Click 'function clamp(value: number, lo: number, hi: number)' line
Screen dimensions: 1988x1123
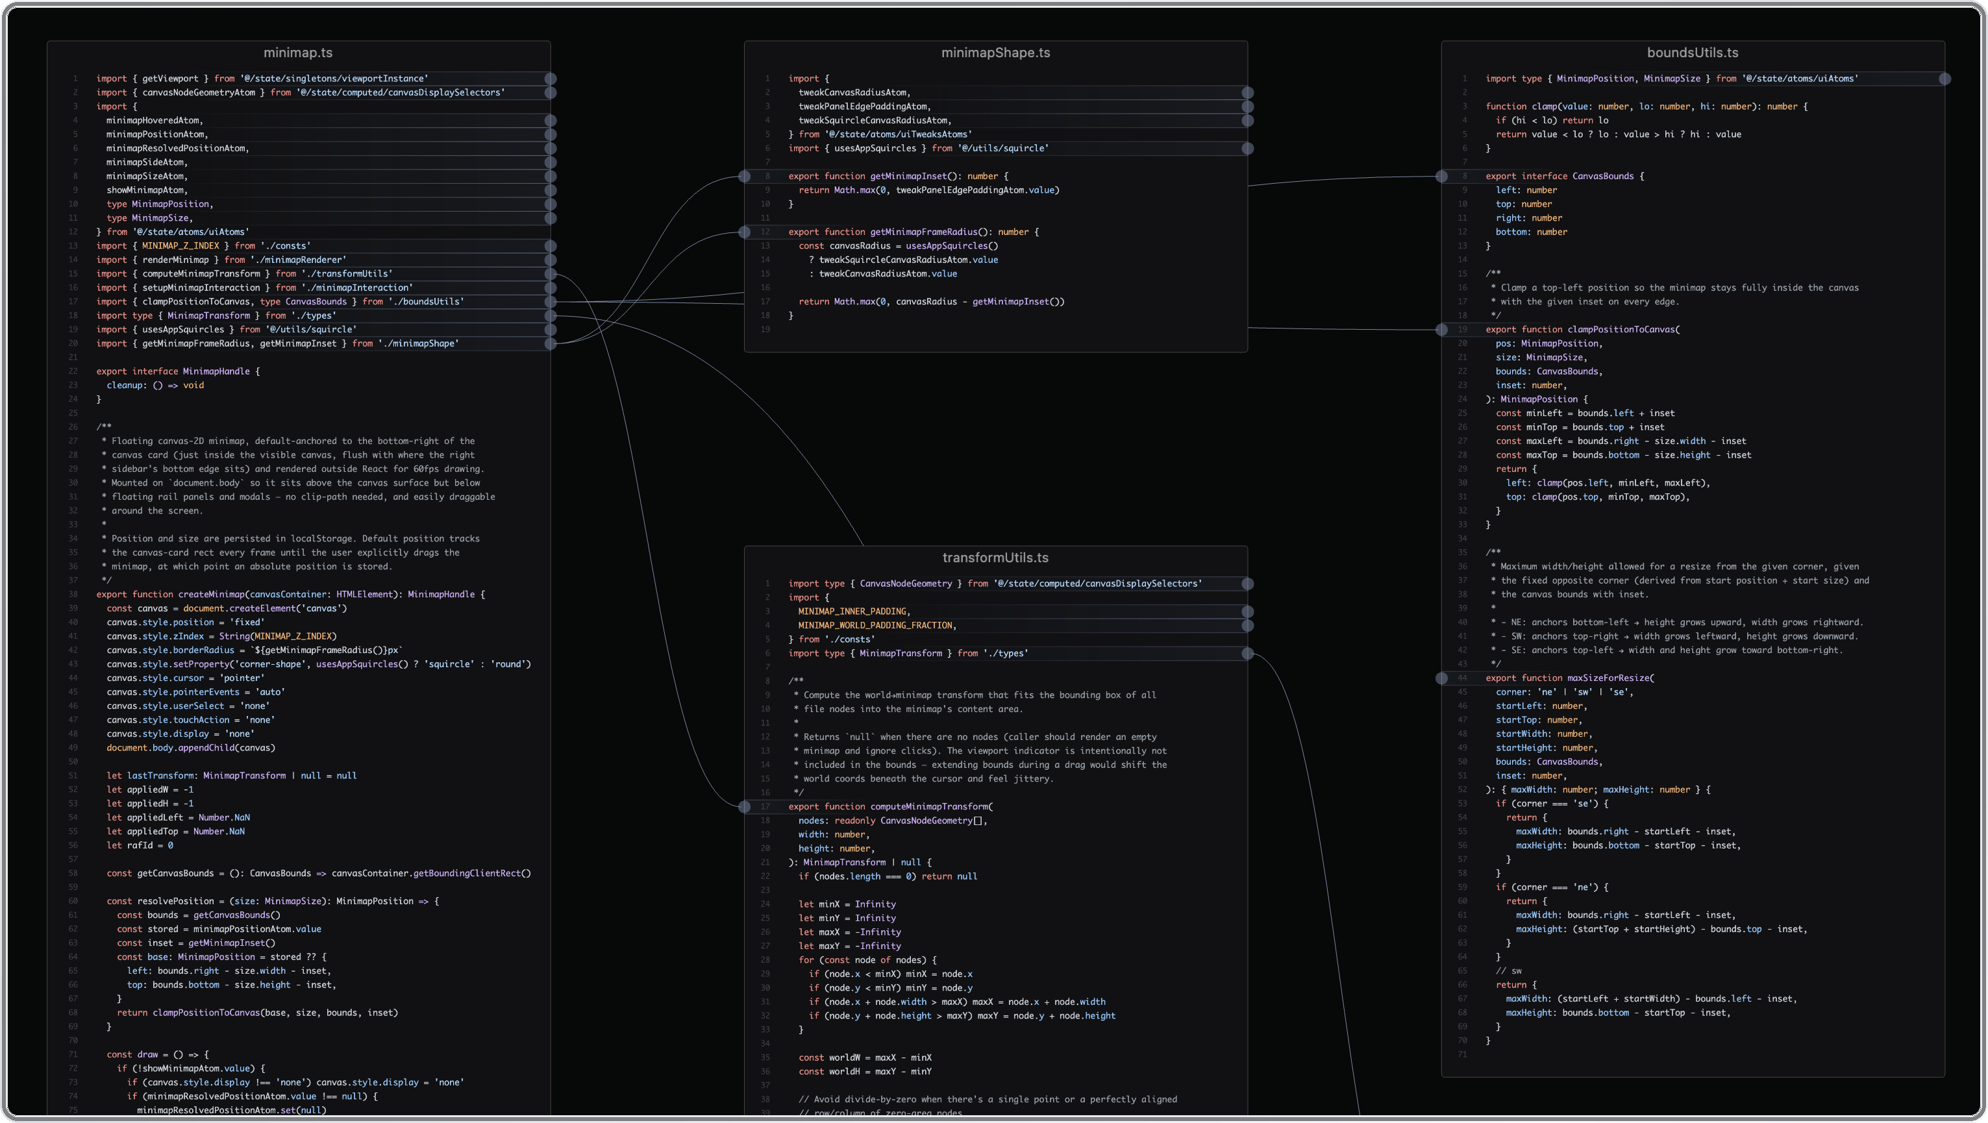coord(1647,106)
